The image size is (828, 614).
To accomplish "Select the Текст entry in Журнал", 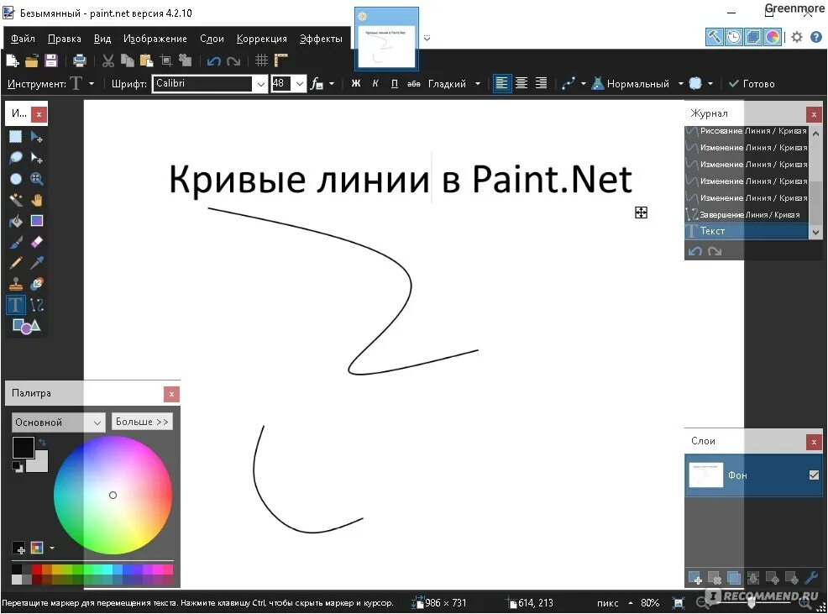I will 747,231.
